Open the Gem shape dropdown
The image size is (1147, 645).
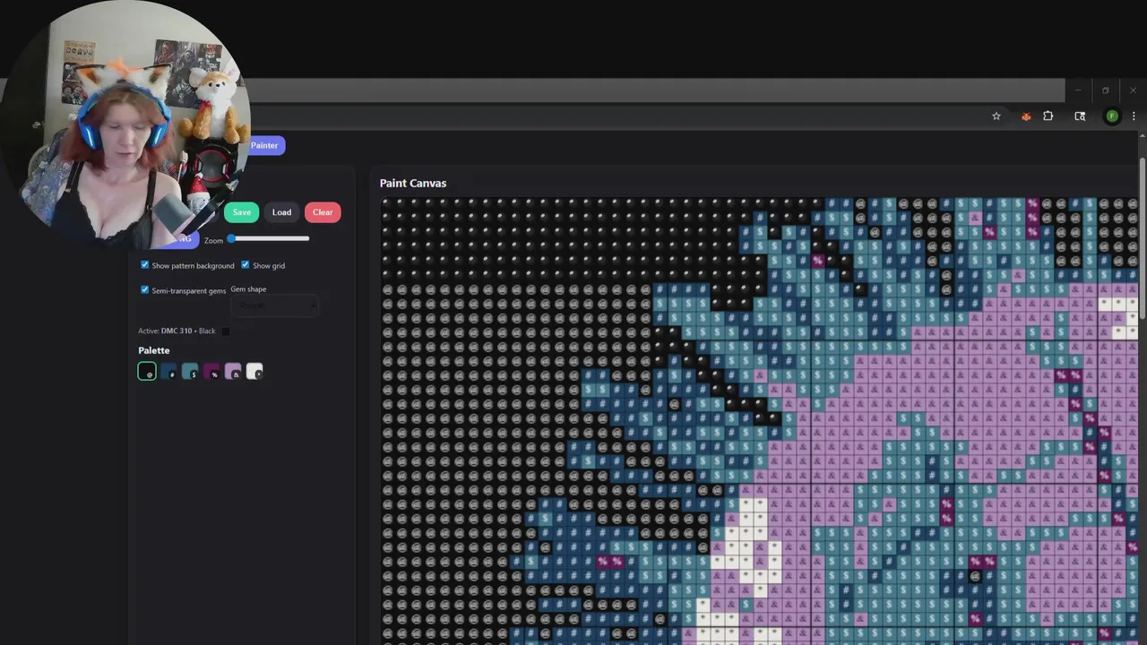[274, 305]
